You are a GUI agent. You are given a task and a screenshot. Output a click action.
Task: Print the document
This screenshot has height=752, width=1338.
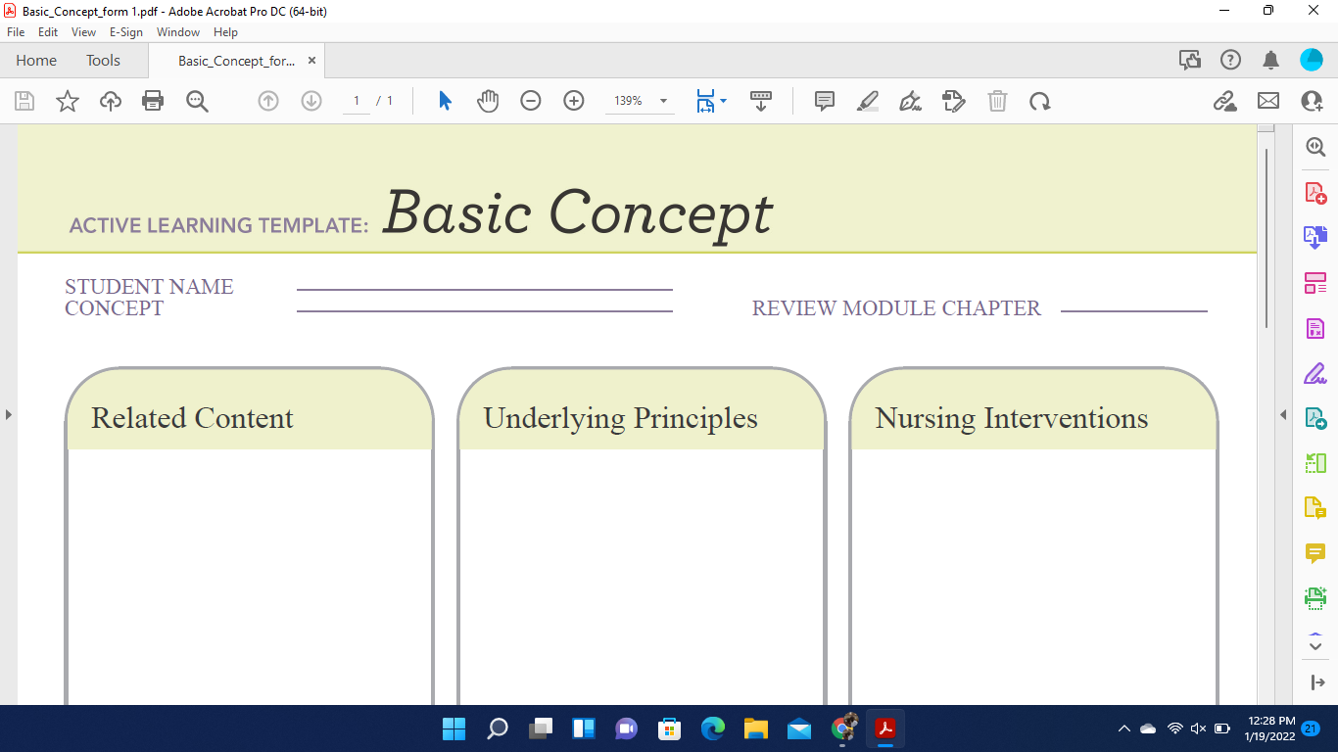pos(152,101)
